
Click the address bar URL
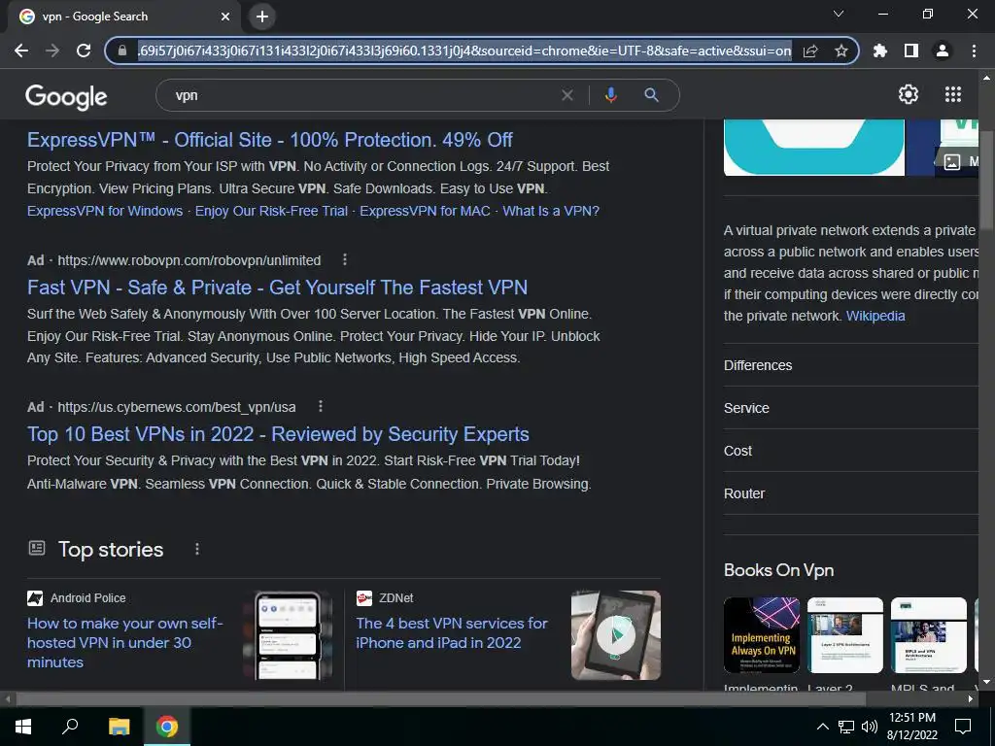[x=464, y=51]
